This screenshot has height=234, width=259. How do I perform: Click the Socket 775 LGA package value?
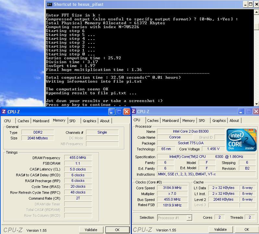tap(191, 143)
